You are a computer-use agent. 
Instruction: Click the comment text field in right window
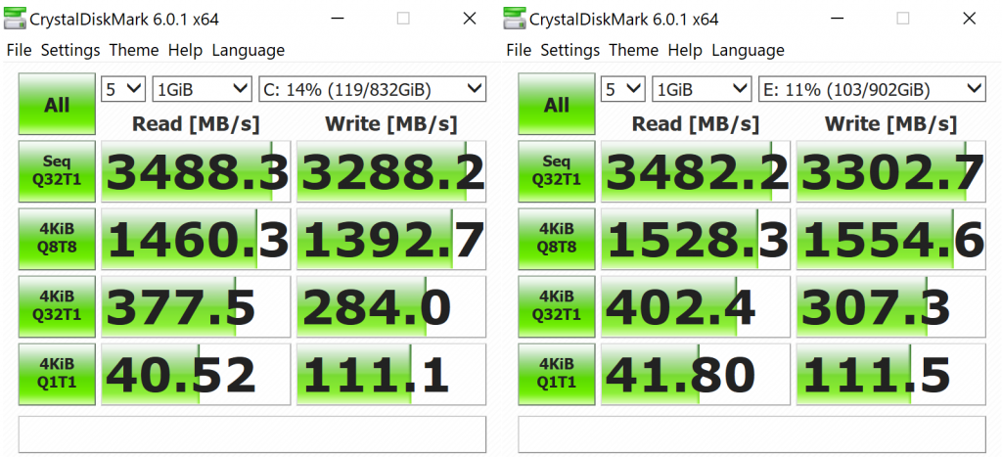coord(752,434)
